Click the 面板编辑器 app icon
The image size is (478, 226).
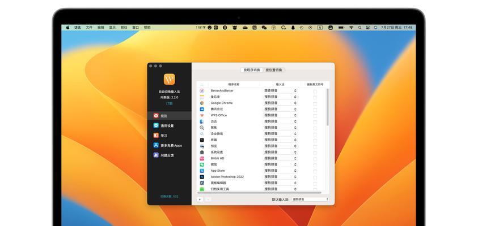[x=202, y=183]
